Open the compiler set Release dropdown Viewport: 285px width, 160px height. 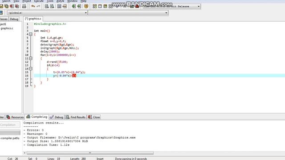[x=199, y=6]
